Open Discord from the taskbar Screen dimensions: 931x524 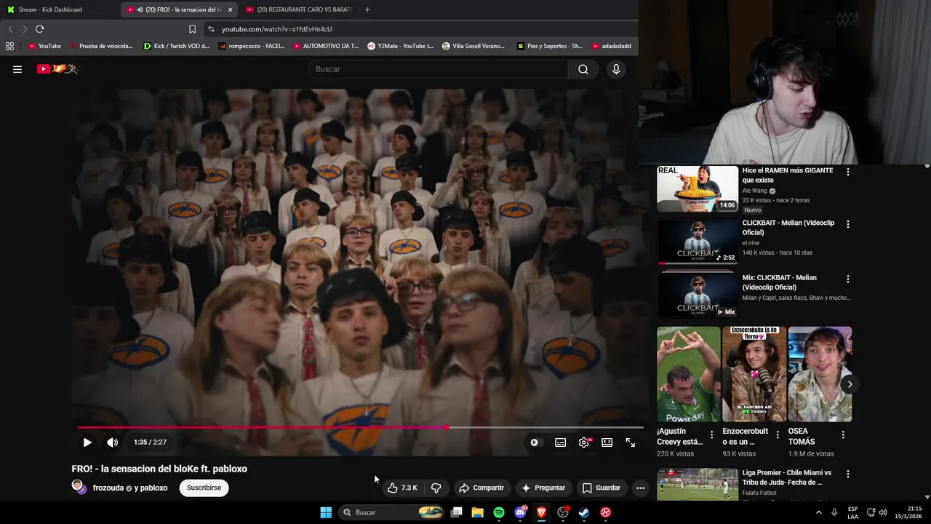520,512
